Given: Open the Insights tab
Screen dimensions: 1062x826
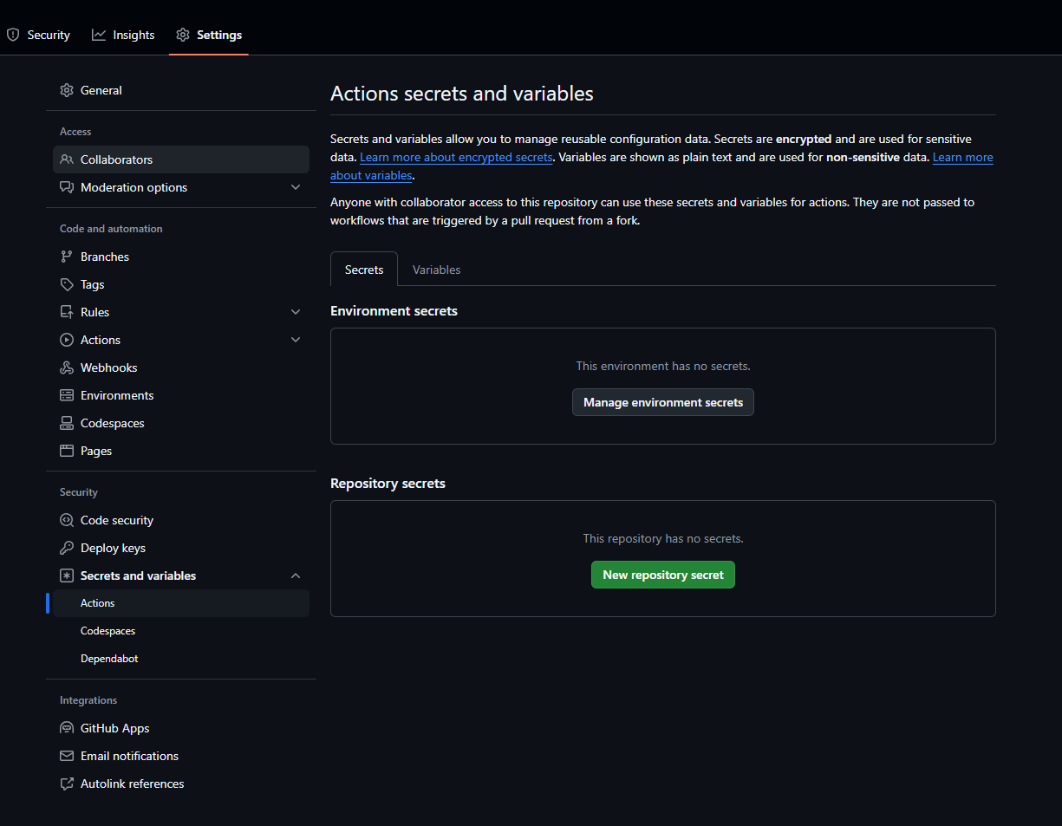Looking at the screenshot, I should (124, 35).
